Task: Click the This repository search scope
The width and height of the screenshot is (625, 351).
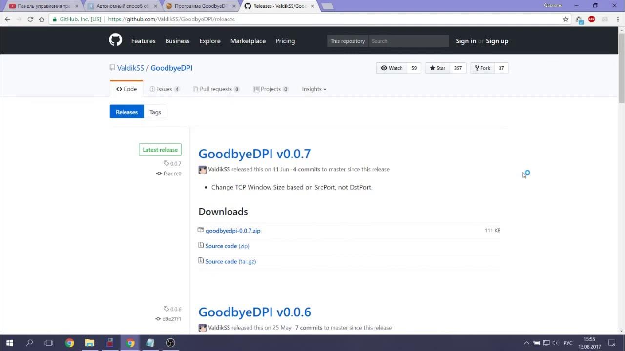Action: [348, 41]
